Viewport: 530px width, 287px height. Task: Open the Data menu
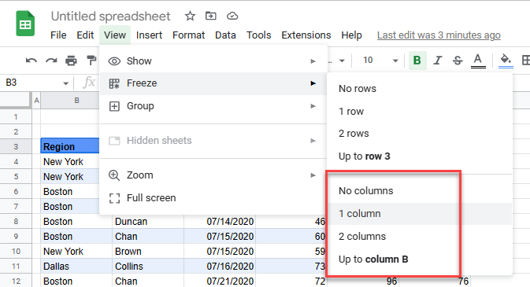[225, 35]
